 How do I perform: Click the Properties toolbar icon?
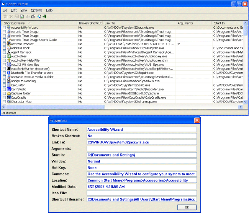tap(33, 16)
